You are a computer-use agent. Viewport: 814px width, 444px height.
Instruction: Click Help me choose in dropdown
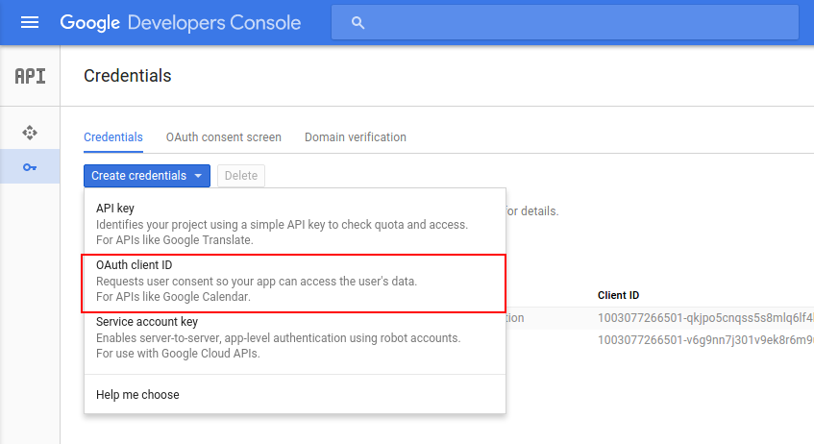tap(137, 394)
